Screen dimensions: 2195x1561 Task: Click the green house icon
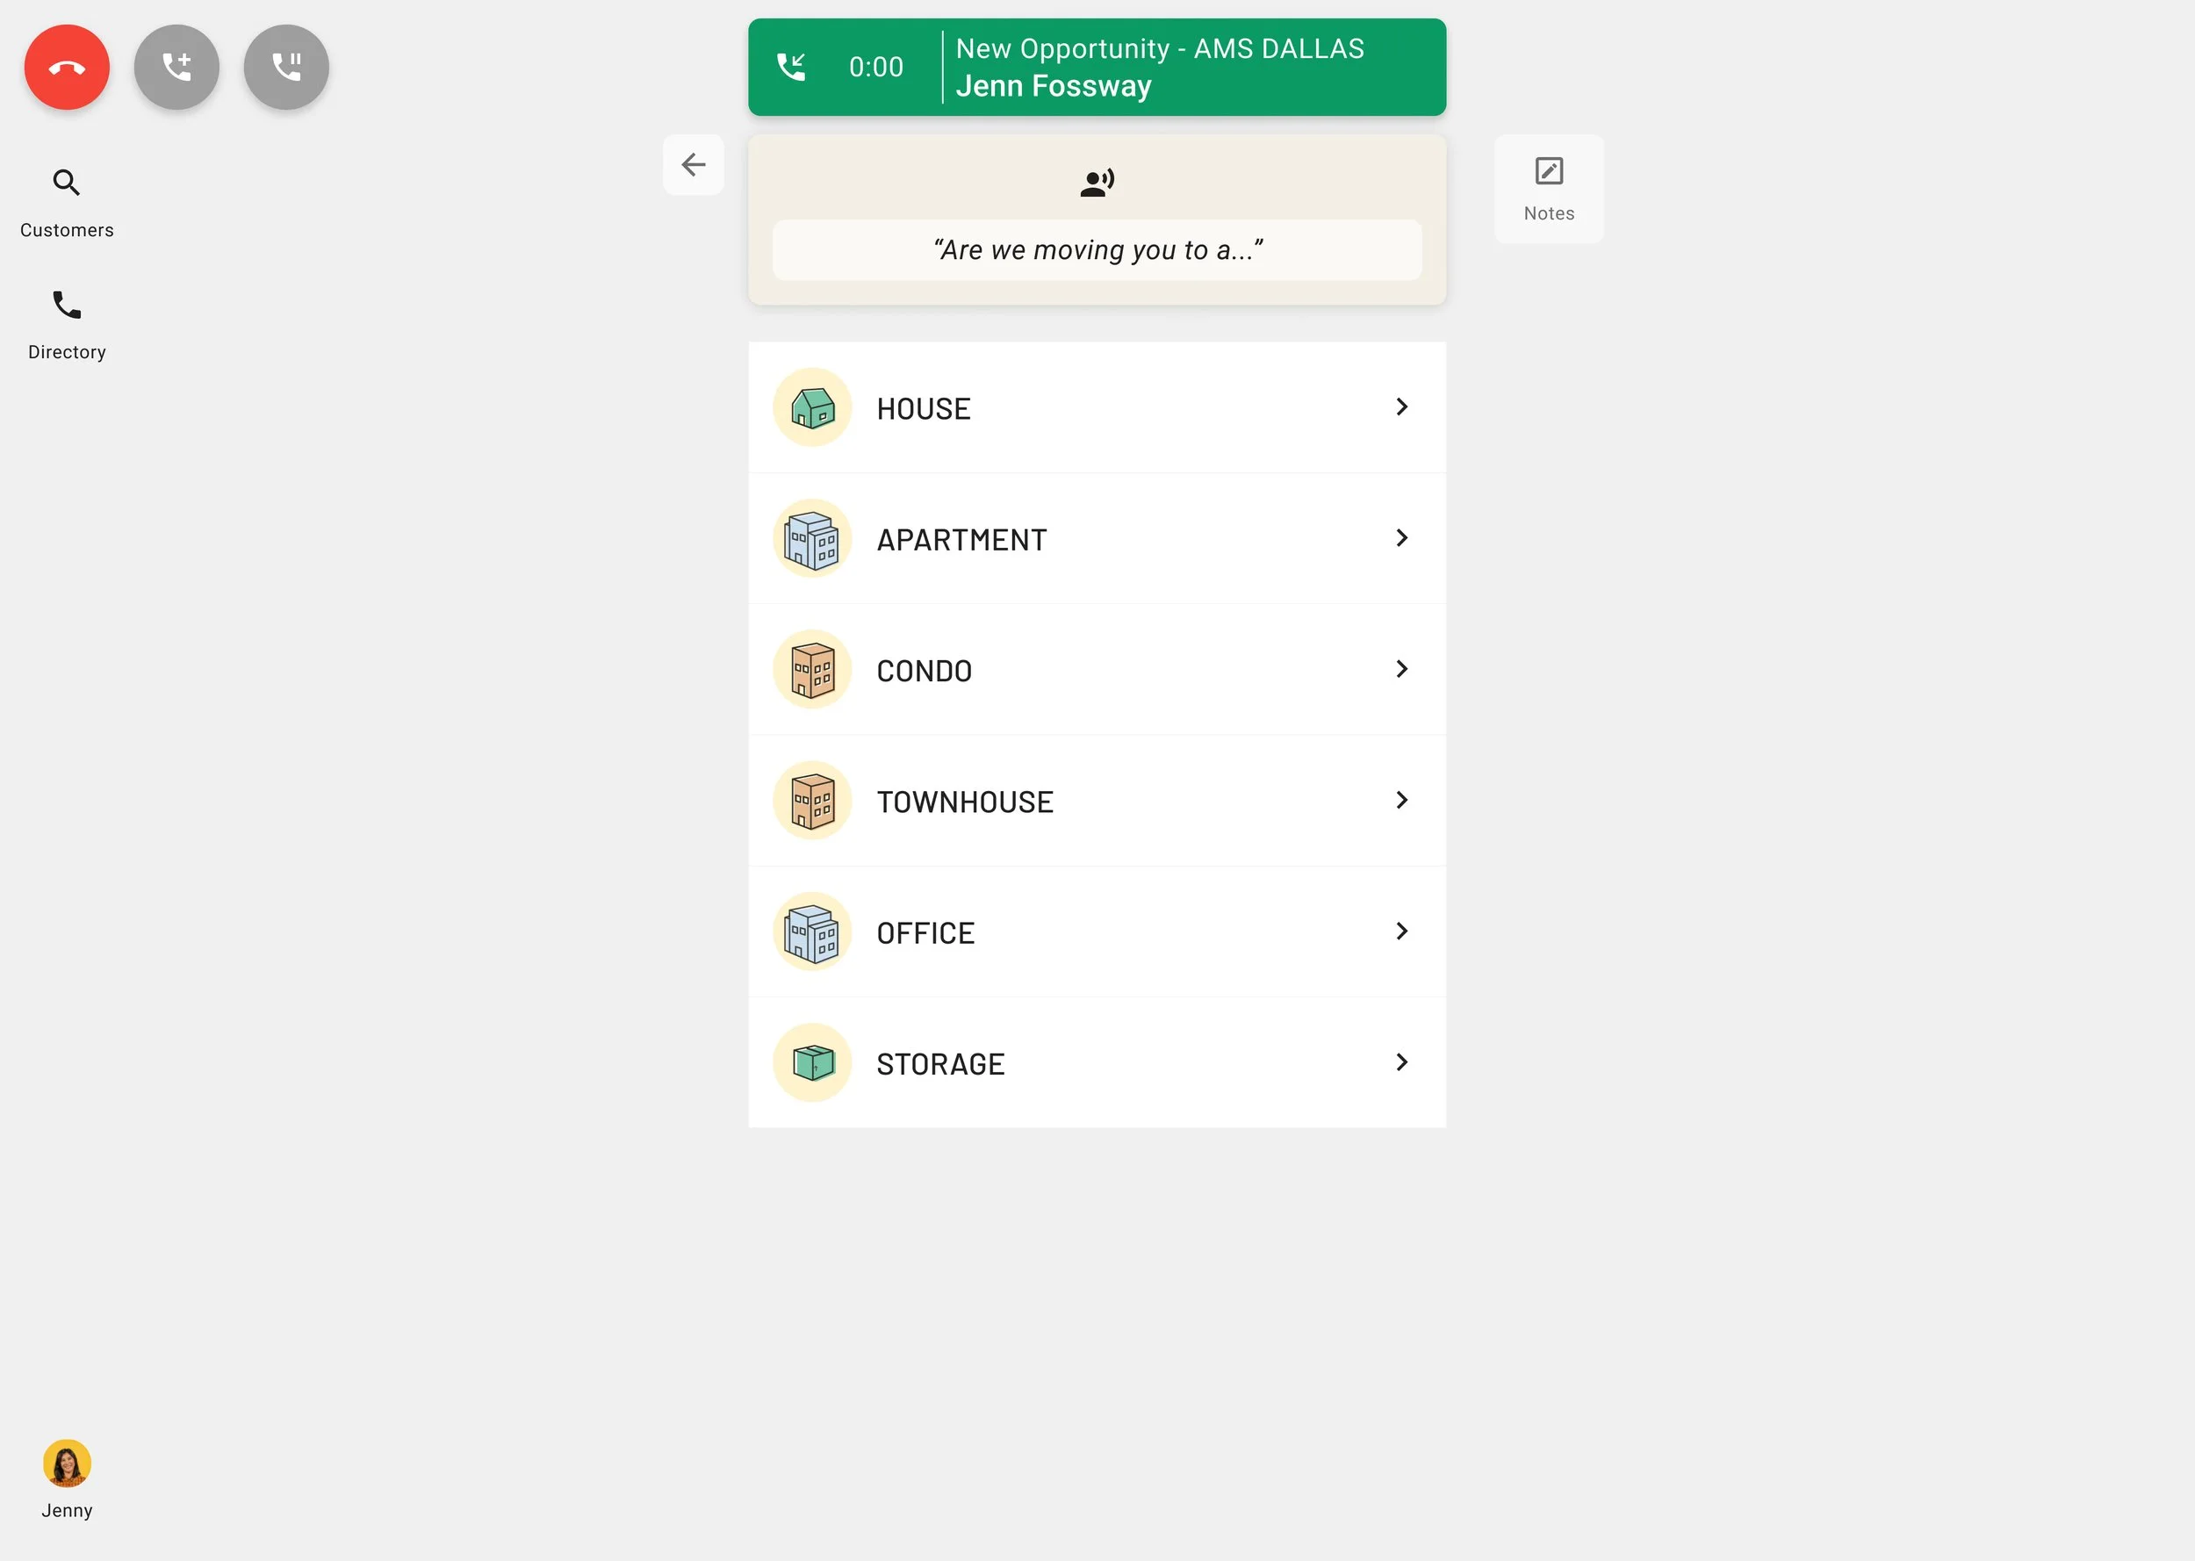click(812, 407)
